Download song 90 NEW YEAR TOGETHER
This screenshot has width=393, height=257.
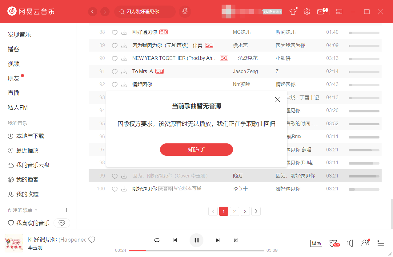(x=124, y=58)
